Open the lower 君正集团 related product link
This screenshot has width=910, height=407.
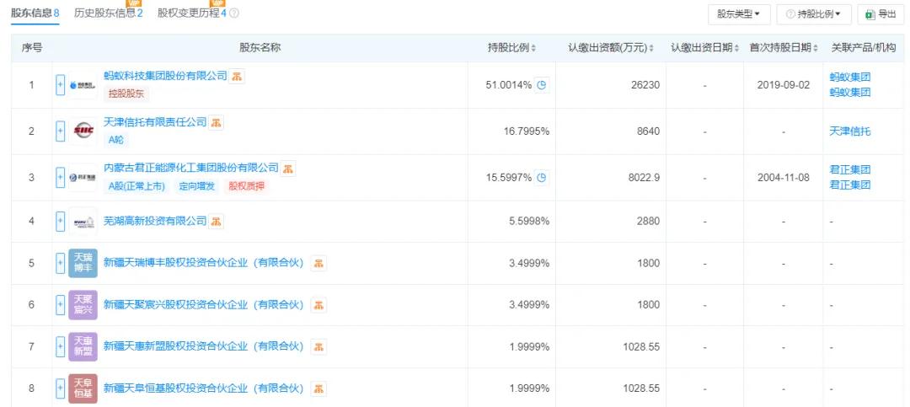point(850,185)
